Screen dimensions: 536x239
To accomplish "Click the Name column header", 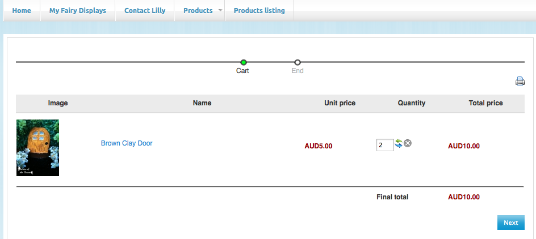I will pos(202,103).
